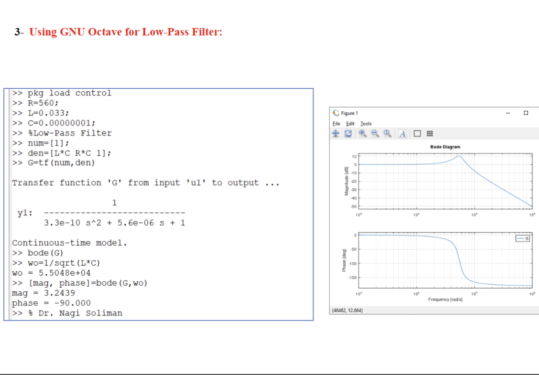Toggle the grid display icon
This screenshot has width=539, height=375.
430,134
